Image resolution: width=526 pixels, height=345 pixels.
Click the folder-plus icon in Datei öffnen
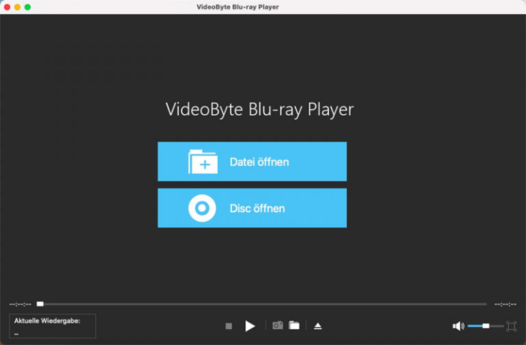pyautogui.click(x=203, y=162)
